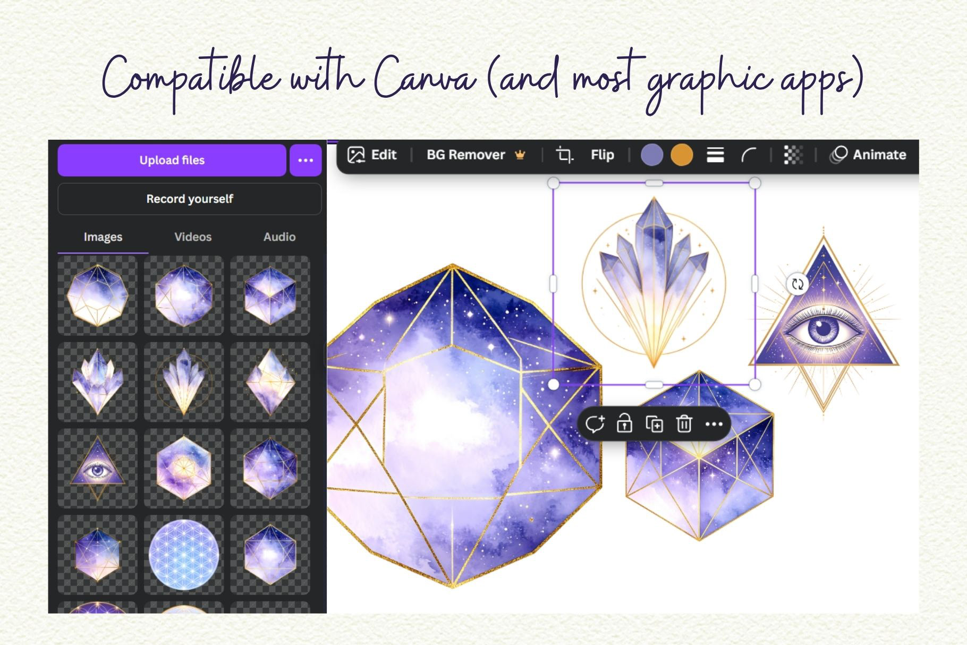Duplicate the selected element

point(654,424)
